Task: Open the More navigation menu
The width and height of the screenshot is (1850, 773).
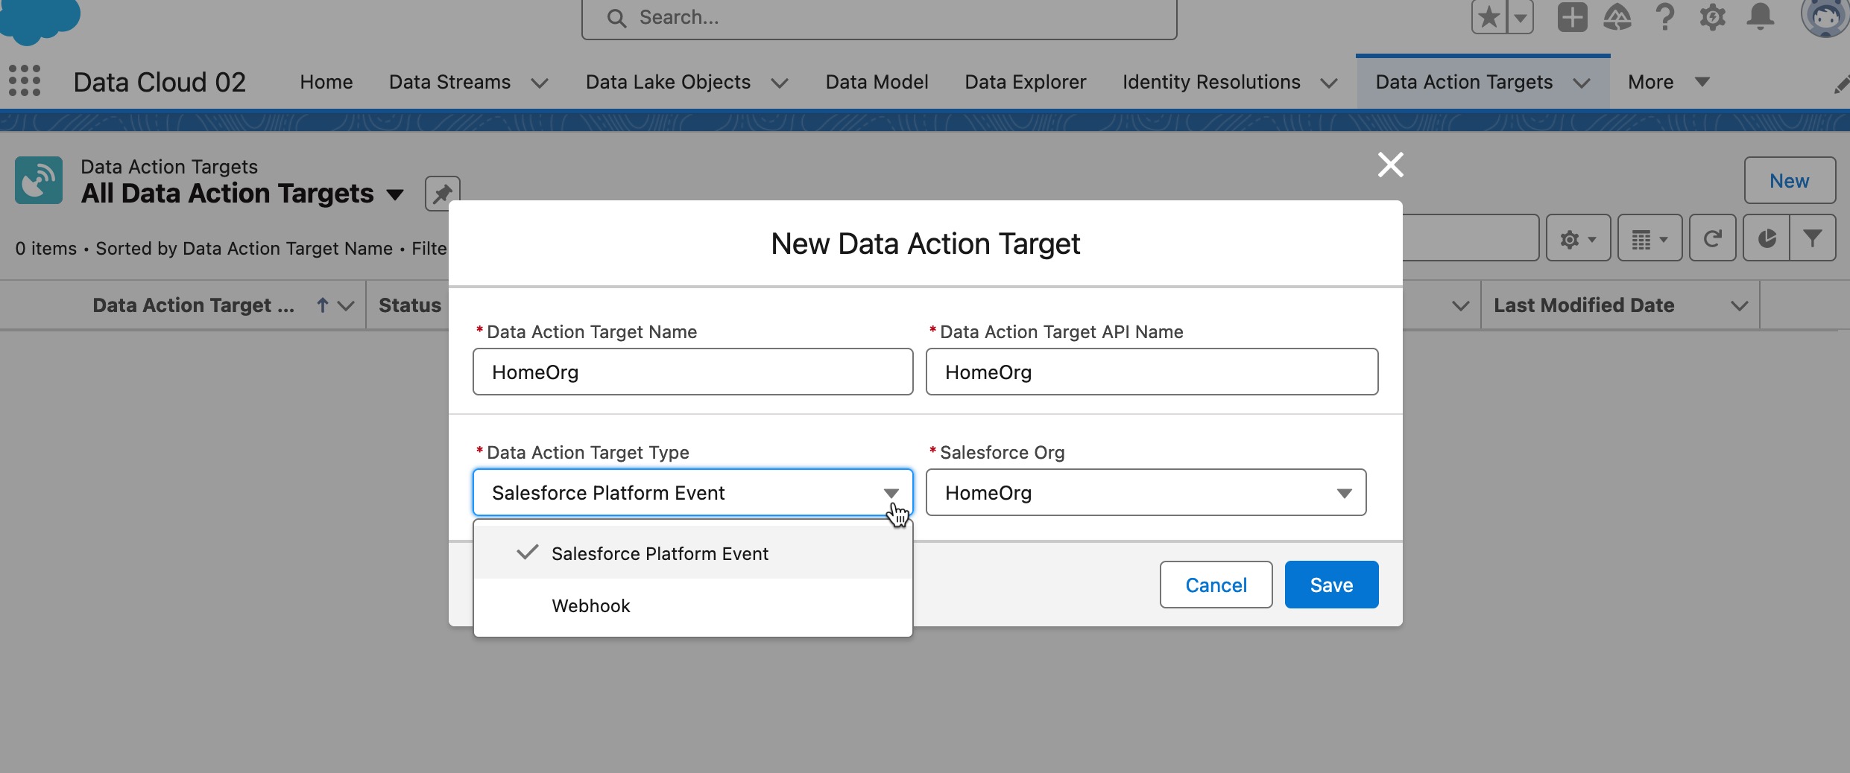Action: (x=1668, y=82)
